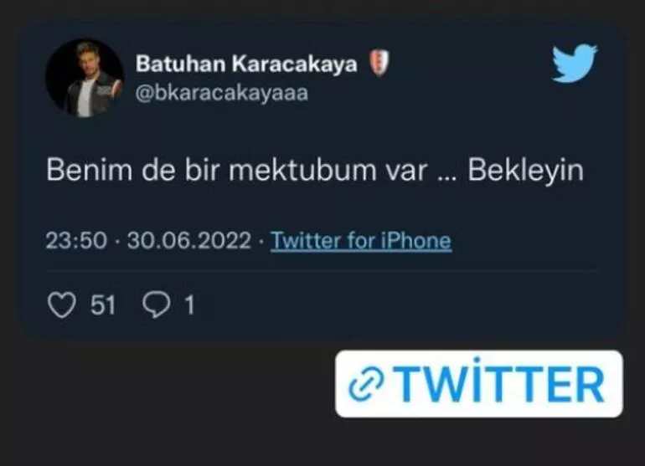This screenshot has width=645, height=466.
Task: Click the Twitter bird logo
Action: tap(574, 63)
